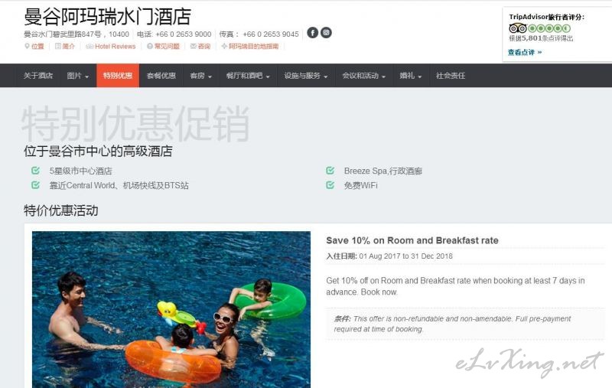Image resolution: width=612 pixels, height=388 pixels.
Task: Open Save 10% on Room and Breakfast rate
Action: pyautogui.click(x=412, y=240)
